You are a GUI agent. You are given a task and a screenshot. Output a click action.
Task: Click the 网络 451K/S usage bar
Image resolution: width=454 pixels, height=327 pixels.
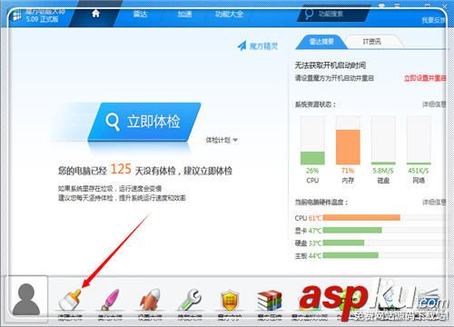[419, 140]
